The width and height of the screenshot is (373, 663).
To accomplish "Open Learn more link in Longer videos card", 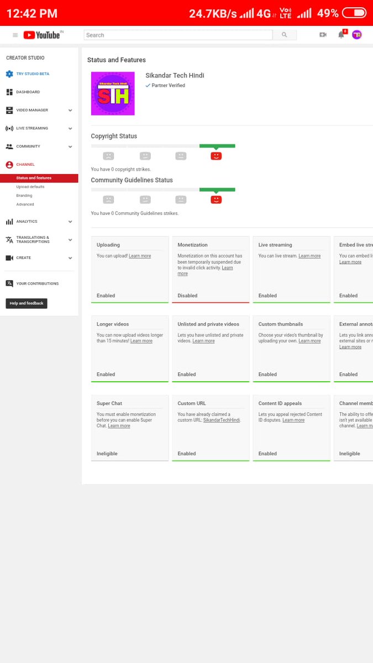I will (141, 341).
